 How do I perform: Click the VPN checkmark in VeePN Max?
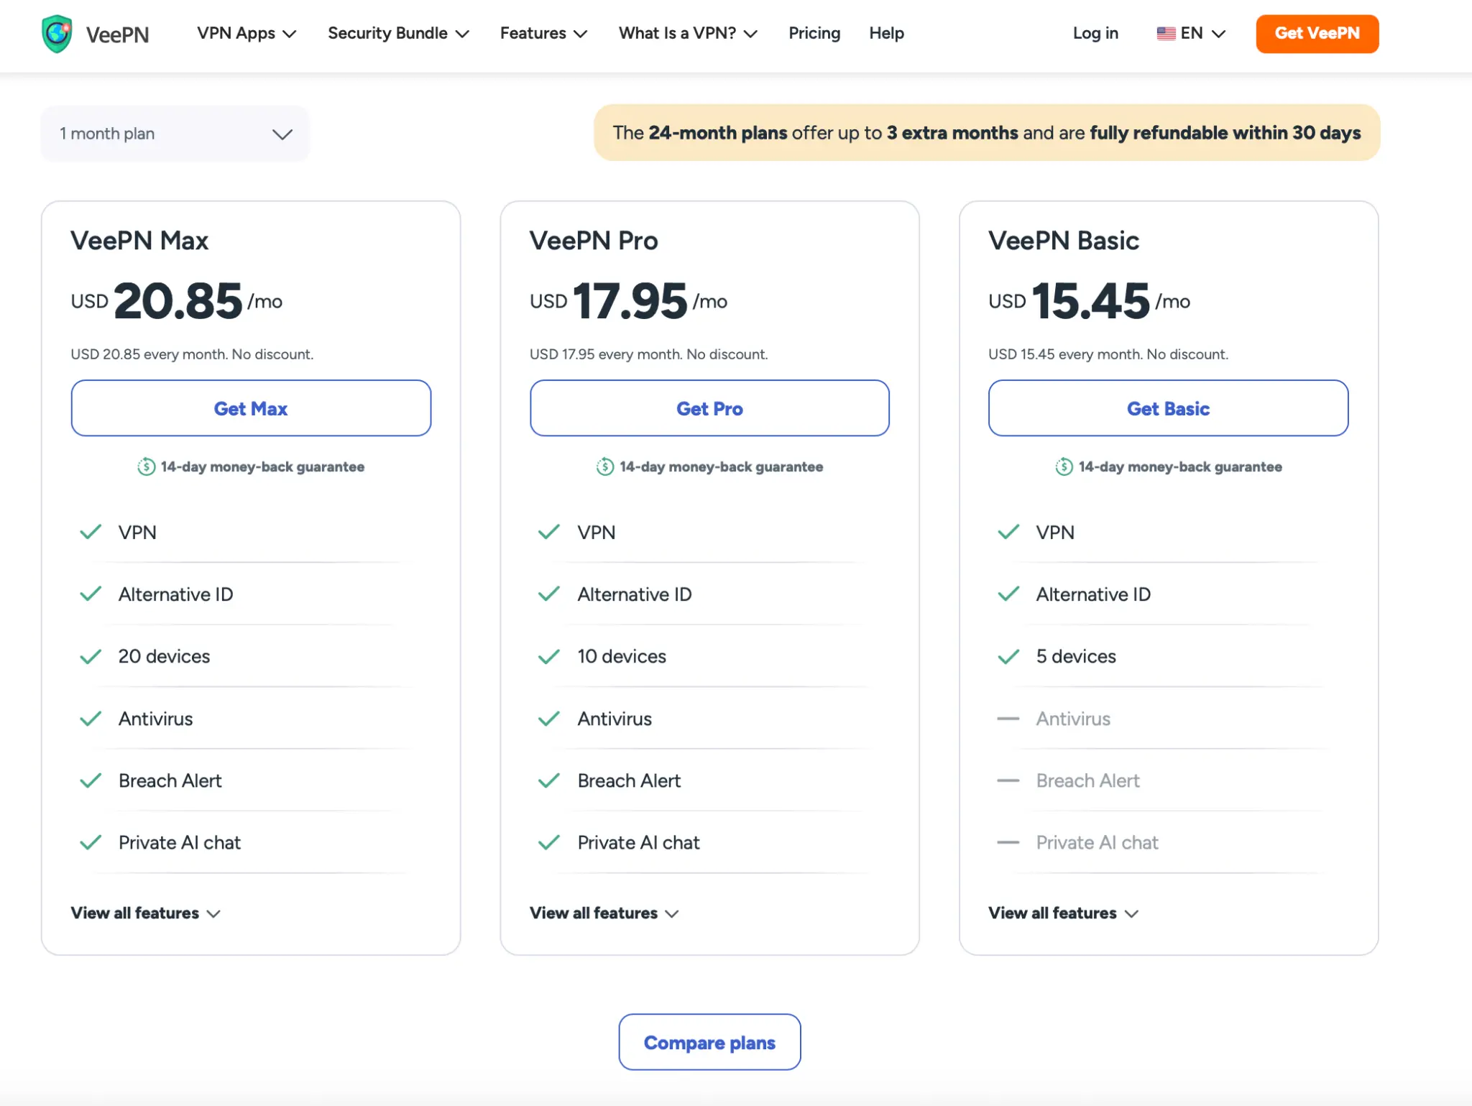[91, 533]
